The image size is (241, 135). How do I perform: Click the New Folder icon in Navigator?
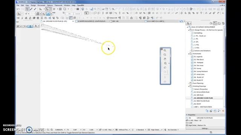(215, 111)
